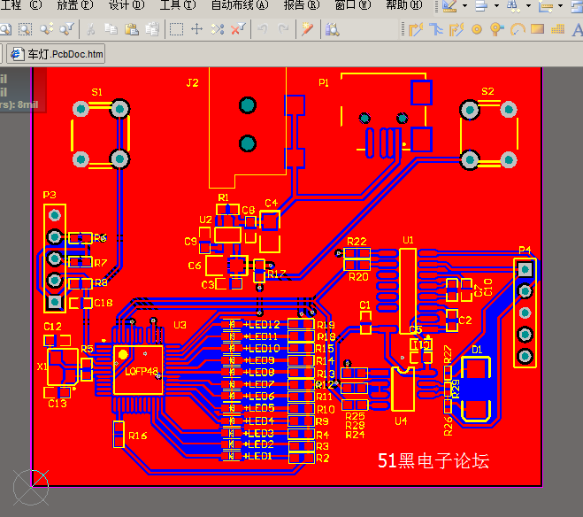Click the P3 header designator
This screenshot has width=583, height=517.
point(50,195)
